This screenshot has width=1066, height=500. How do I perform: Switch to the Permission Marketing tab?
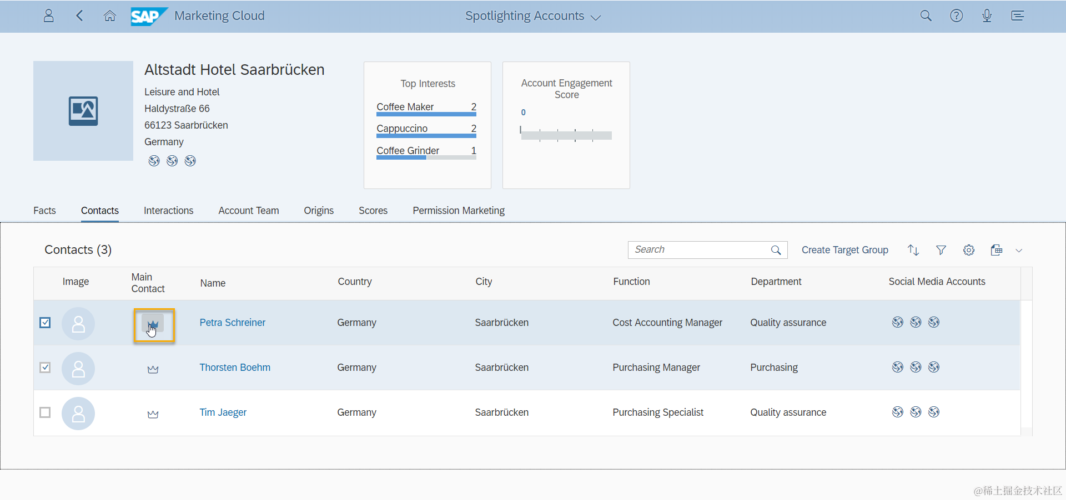pyautogui.click(x=459, y=211)
